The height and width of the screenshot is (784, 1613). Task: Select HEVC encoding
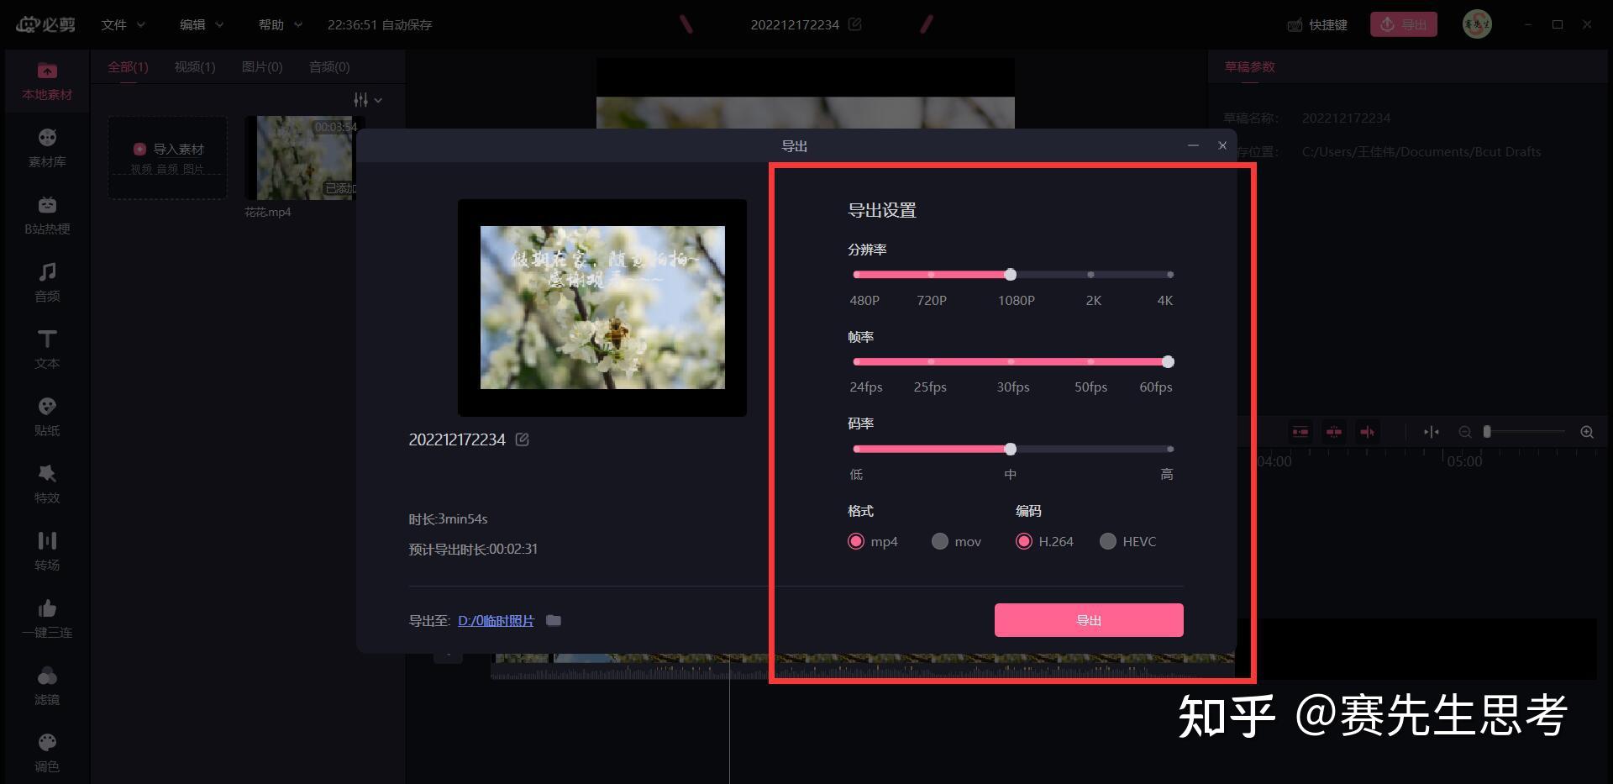[x=1127, y=541]
